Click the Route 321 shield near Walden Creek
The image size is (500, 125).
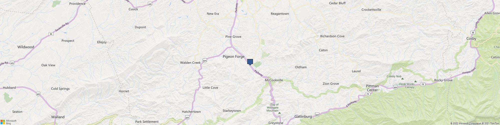point(205,60)
